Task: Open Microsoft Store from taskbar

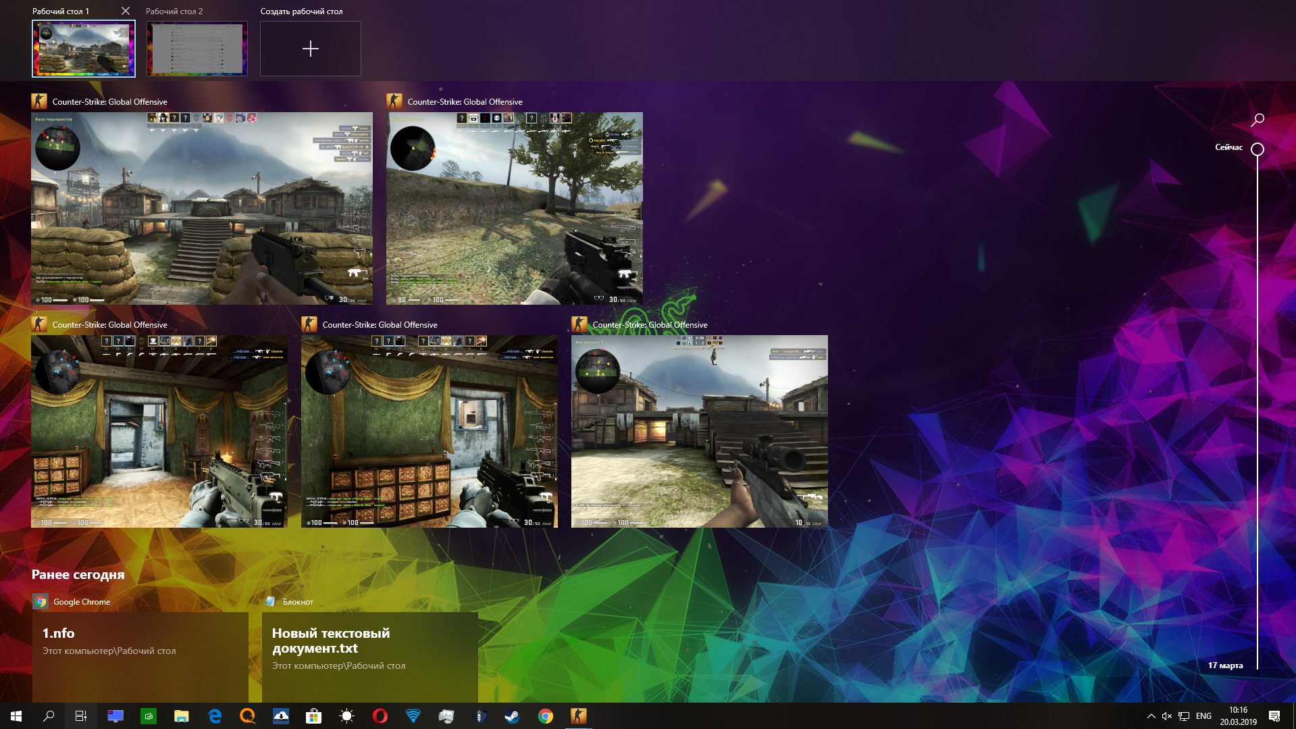Action: [x=314, y=716]
